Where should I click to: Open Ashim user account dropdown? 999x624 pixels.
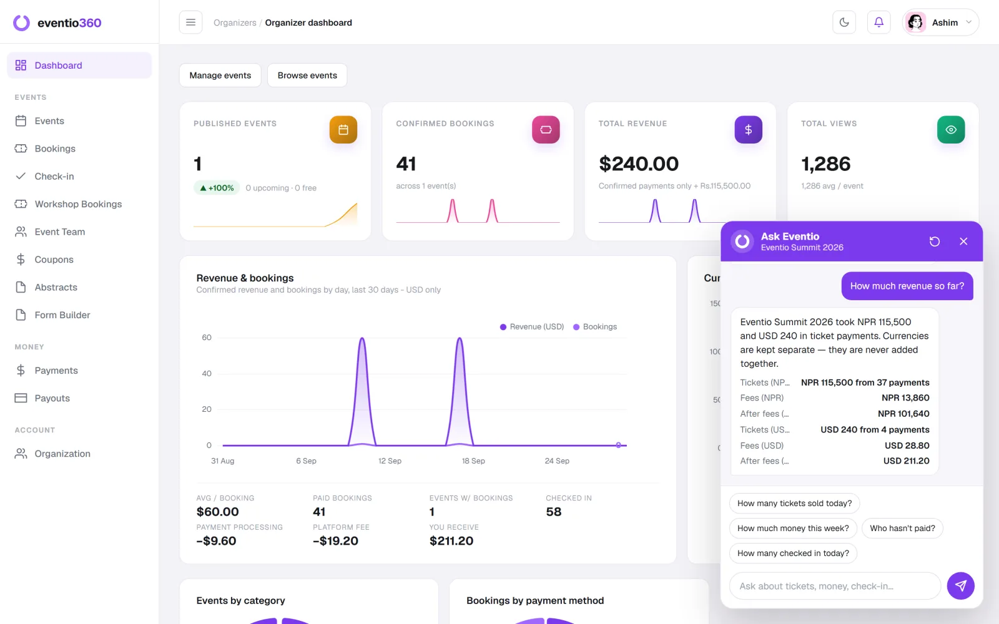pos(940,22)
